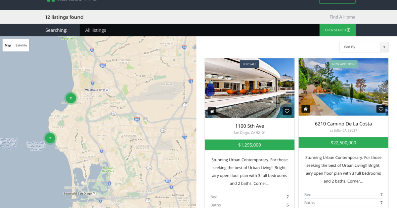Switch the map to Satellite view
The width and height of the screenshot is (397, 208).
coord(21,45)
